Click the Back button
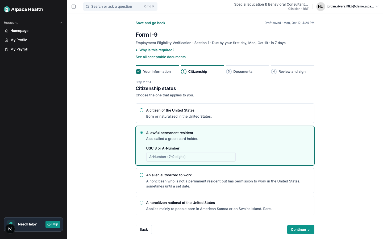Screen dimensions: 383x239 click(x=144, y=230)
